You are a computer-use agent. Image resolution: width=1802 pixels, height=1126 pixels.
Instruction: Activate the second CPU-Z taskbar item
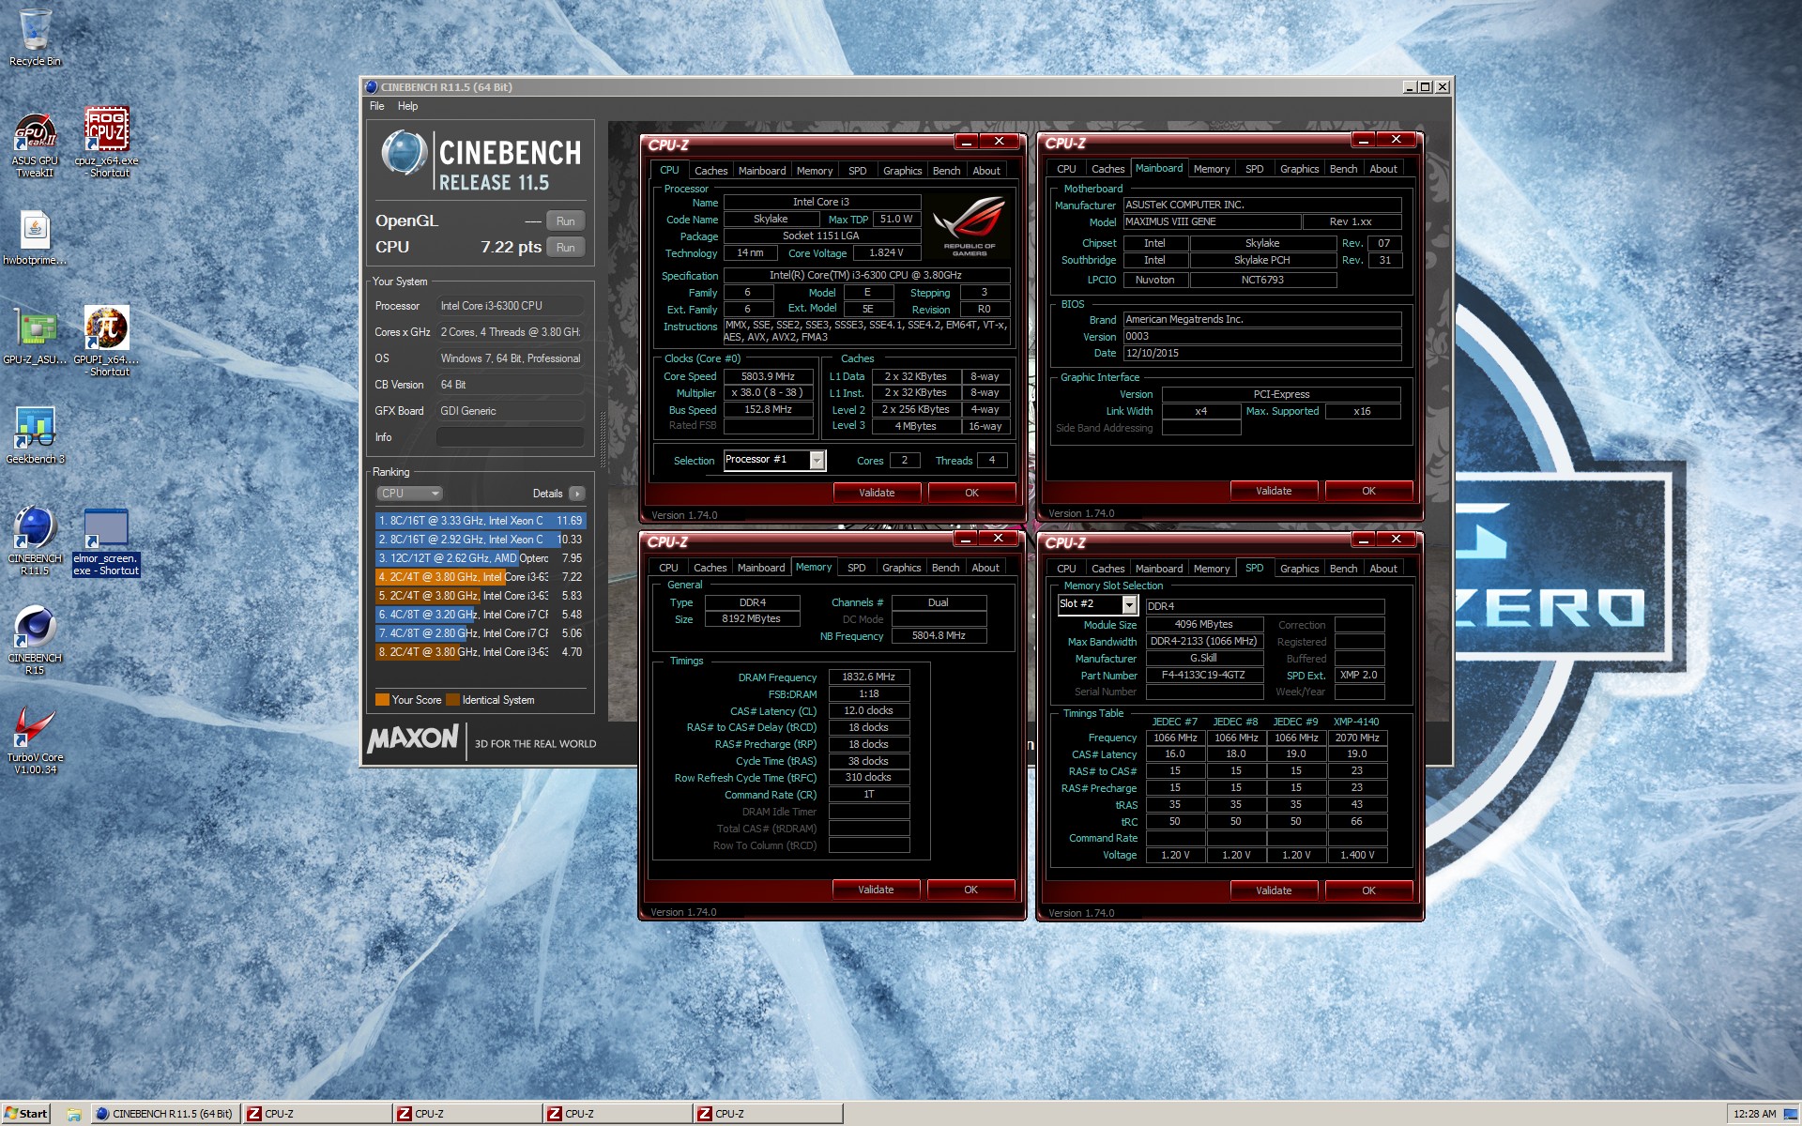tap(466, 1114)
